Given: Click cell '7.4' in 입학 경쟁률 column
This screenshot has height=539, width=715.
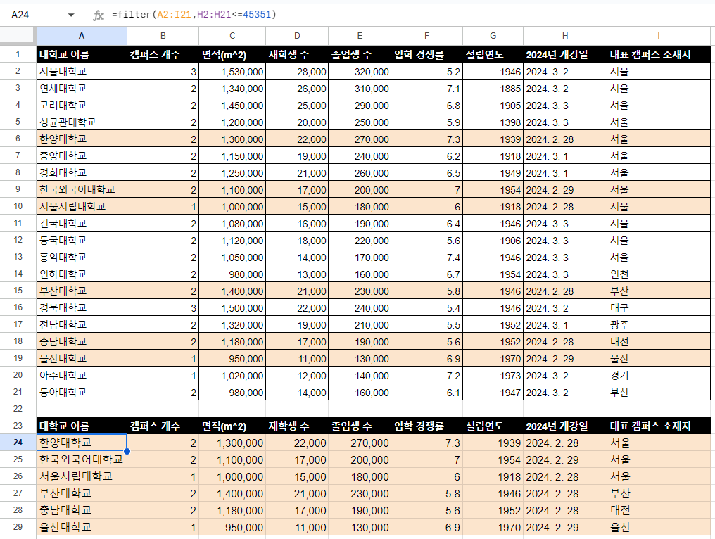Looking at the screenshot, I should 426,258.
